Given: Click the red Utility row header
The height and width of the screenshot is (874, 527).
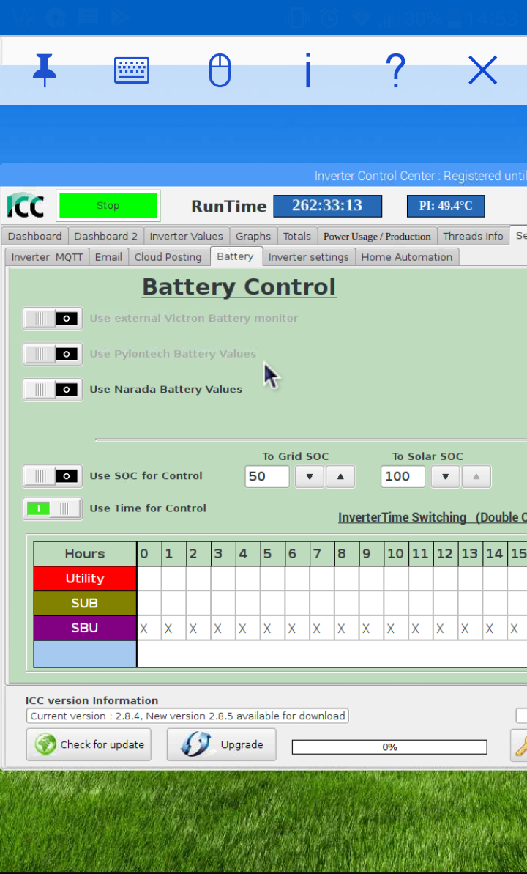Looking at the screenshot, I should click(85, 579).
